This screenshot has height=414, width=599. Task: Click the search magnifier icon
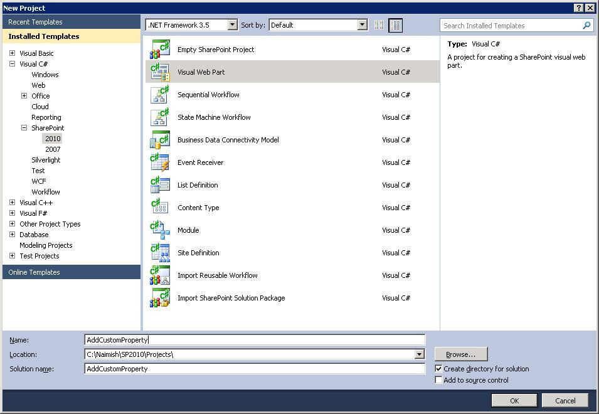coord(586,26)
